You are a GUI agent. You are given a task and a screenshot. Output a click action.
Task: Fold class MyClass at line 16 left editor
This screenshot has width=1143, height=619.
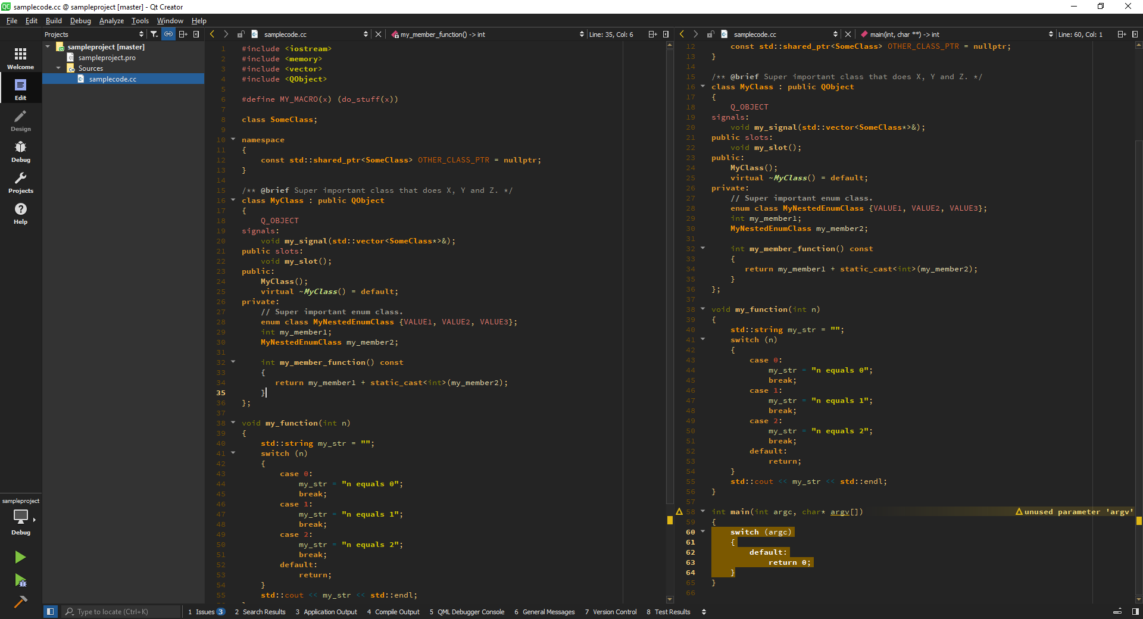coord(233,200)
